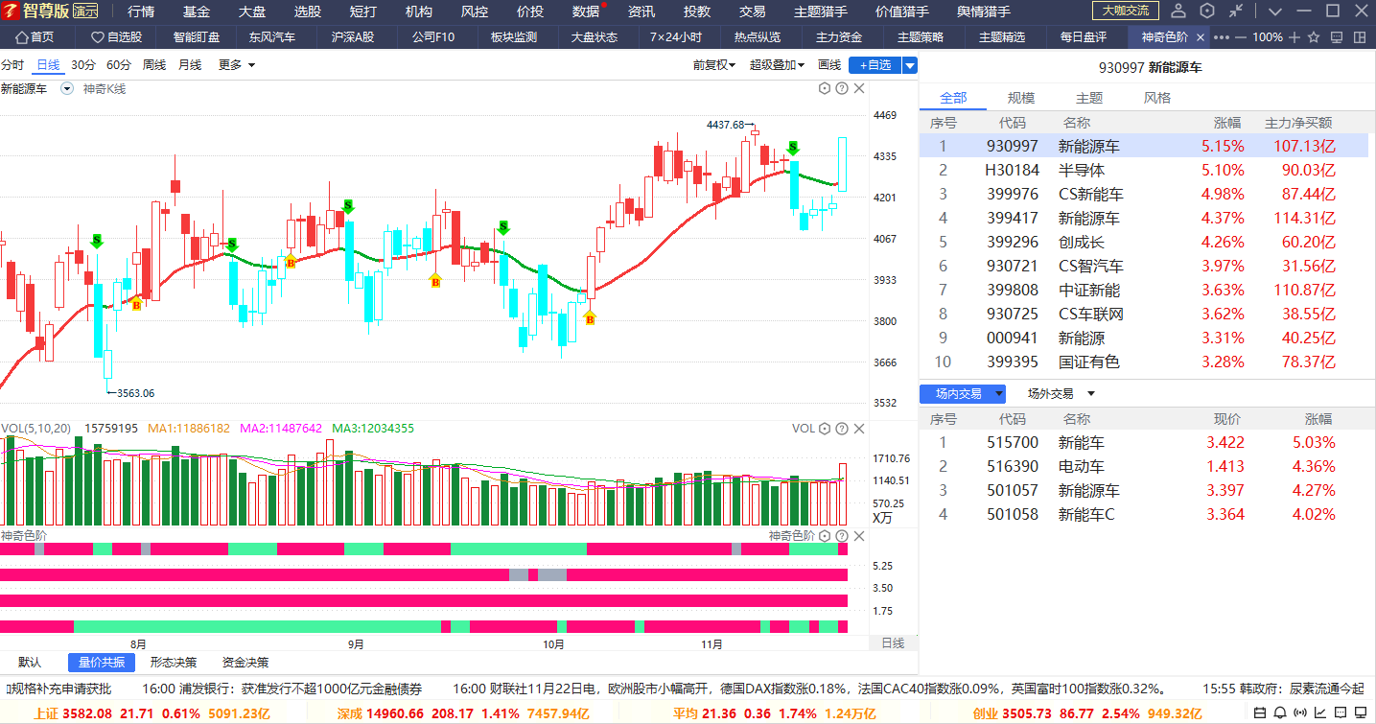Select the 量价共振 strategy toggle
Viewport: 1376px width, 724px height.
click(x=102, y=663)
